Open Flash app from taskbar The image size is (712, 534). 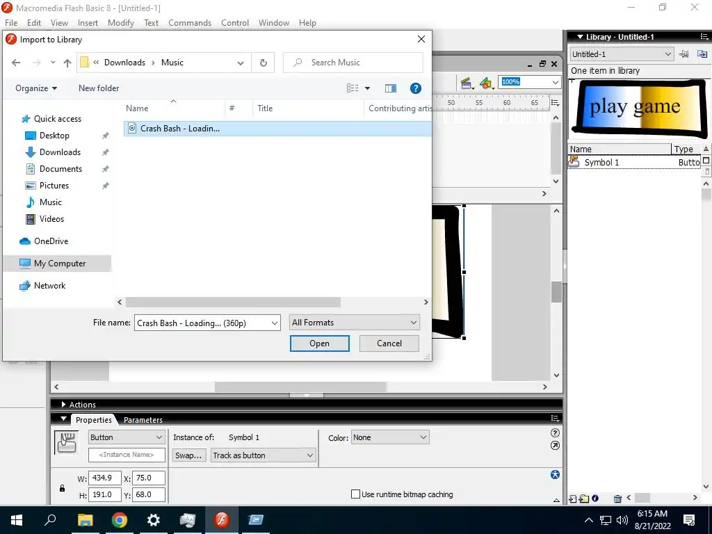(x=222, y=519)
